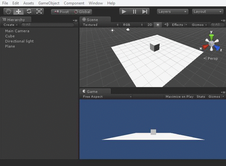Viewport: 226px width, 166px height.
Task: Toggle scene audio speaker icon
Action: click(166, 25)
